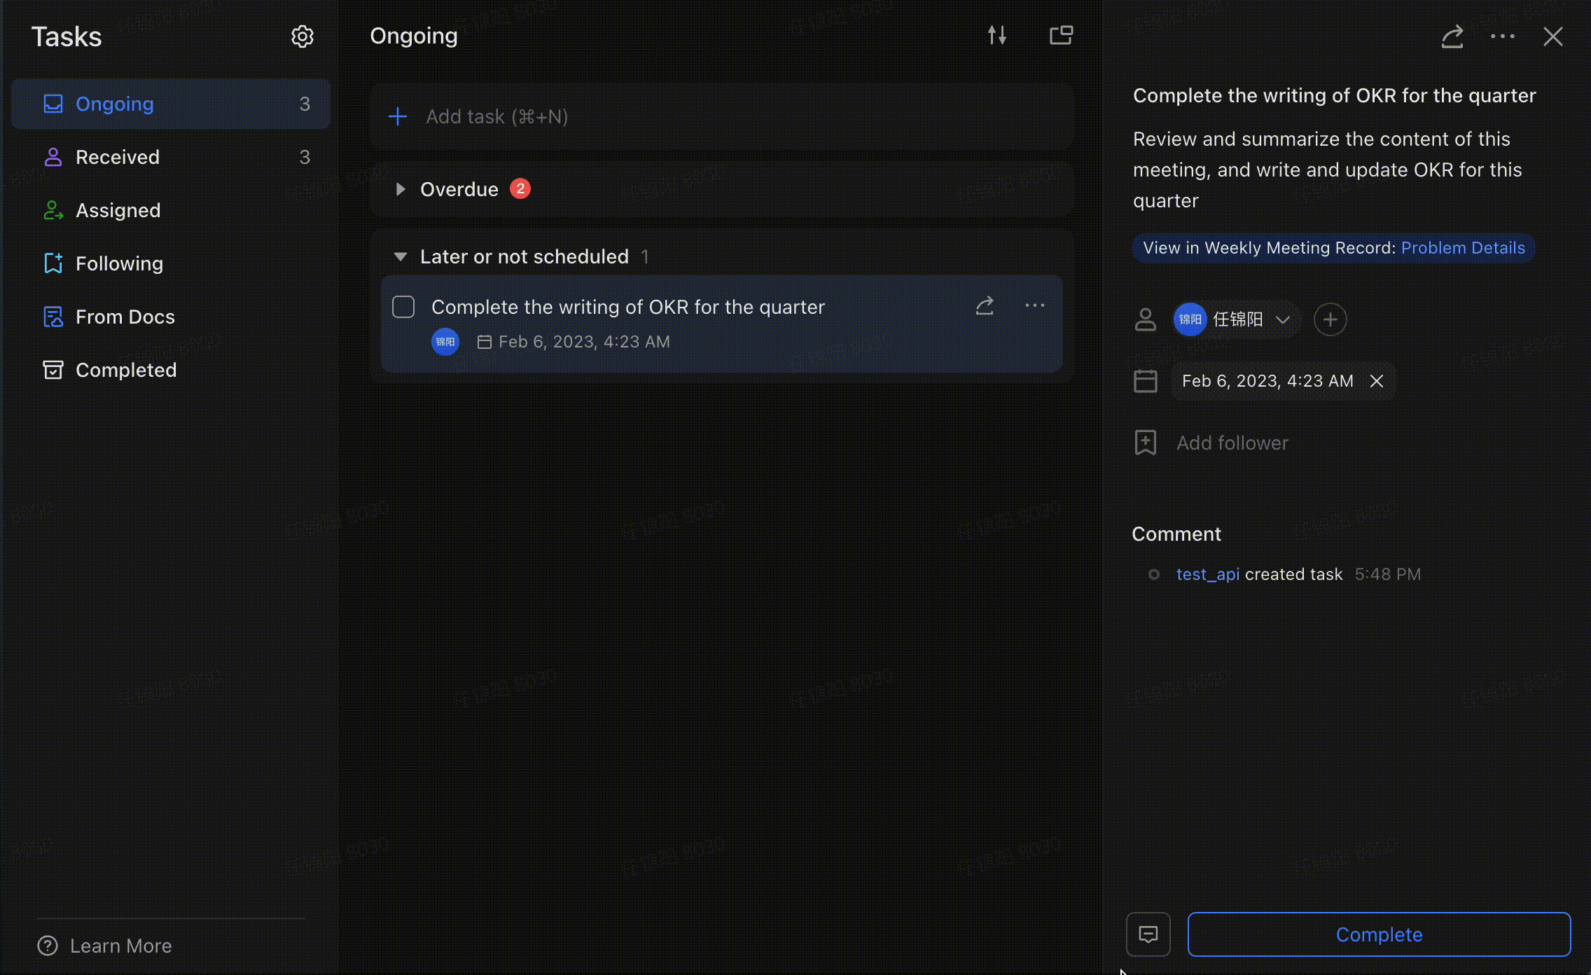Screen dimensions: 1591x975
Task: Click the assignee avatar in task row
Action: click(445, 342)
